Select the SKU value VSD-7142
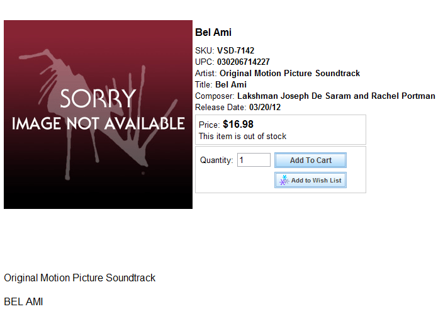Image resolution: width=443 pixels, height=309 pixels. click(235, 50)
